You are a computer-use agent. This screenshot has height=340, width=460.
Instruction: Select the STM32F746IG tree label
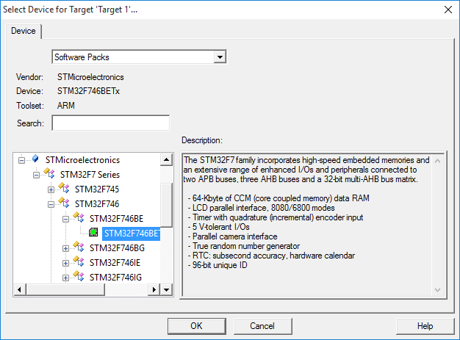[115, 278]
